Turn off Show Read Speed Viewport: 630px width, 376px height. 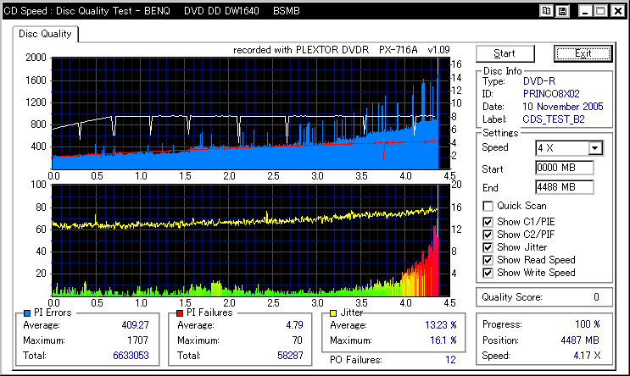[488, 260]
